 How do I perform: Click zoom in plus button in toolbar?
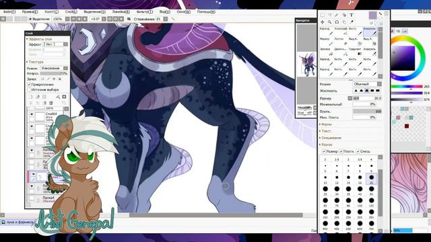click(x=79, y=19)
